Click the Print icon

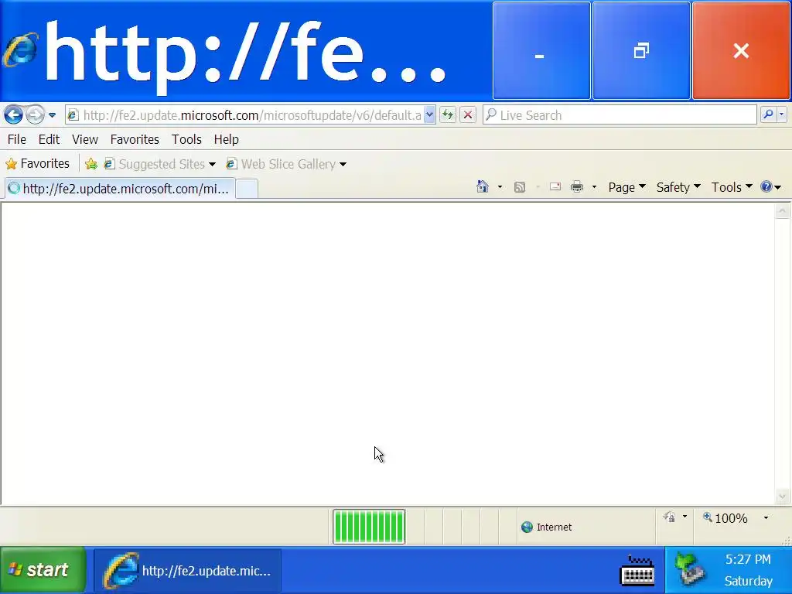[577, 187]
